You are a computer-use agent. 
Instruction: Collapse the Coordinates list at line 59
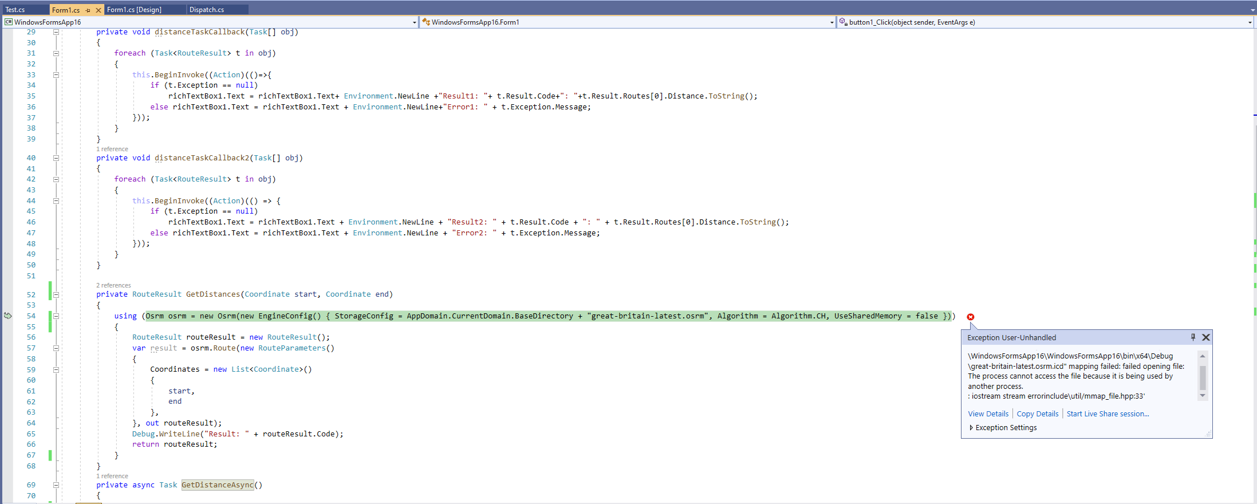(56, 370)
